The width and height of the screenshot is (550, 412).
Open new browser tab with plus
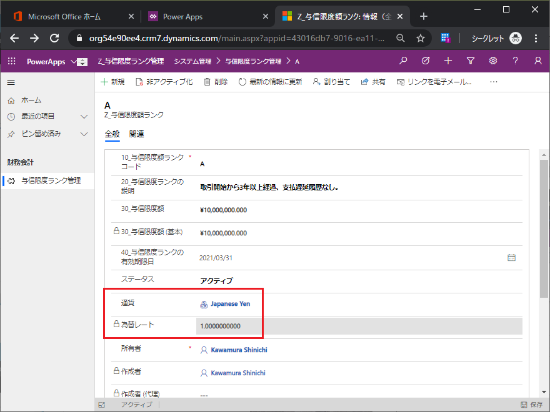(x=423, y=16)
